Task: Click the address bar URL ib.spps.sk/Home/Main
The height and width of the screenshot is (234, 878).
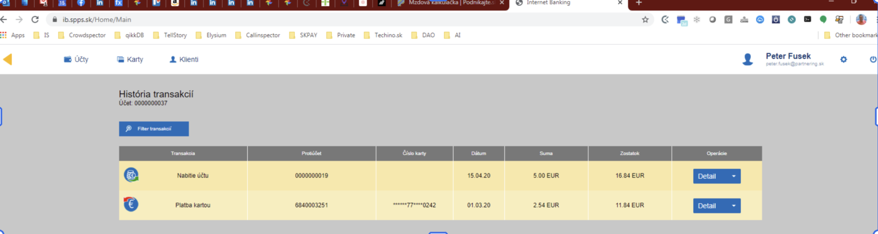Action: (x=97, y=20)
